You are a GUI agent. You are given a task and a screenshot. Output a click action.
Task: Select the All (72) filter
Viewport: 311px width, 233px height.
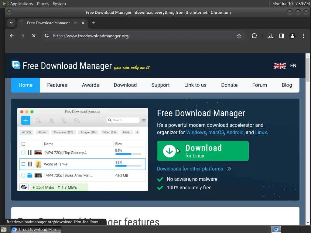[26, 132]
